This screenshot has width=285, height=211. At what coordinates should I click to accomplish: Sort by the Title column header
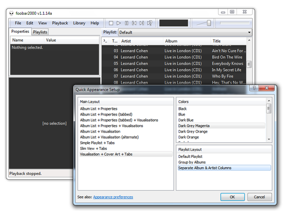click(228, 41)
